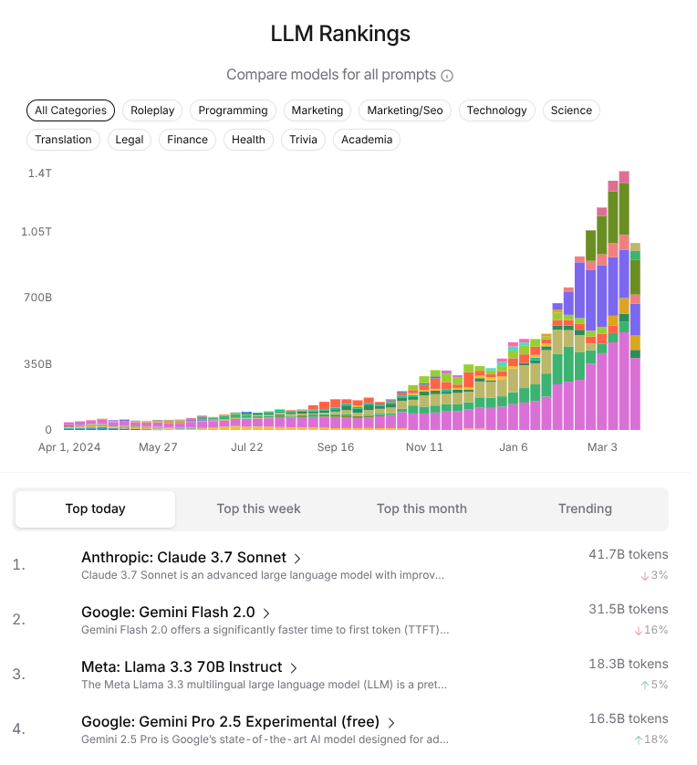Click the last chart bar's olive green segment
This screenshot has height=765, width=697.
coord(635,278)
